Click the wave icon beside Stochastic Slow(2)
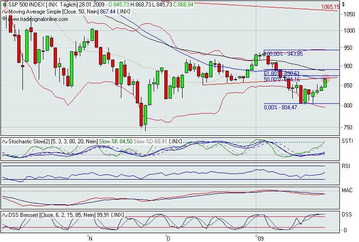This screenshot has width=359, height=242. [x=5, y=141]
